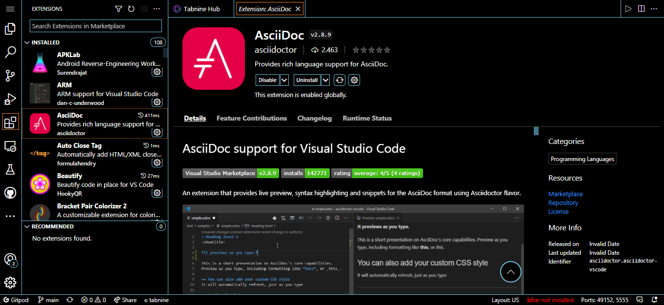Viewport: 664px width, 305px height.
Task: Synchronize changes in status bar
Action: pyautogui.click(x=70, y=300)
